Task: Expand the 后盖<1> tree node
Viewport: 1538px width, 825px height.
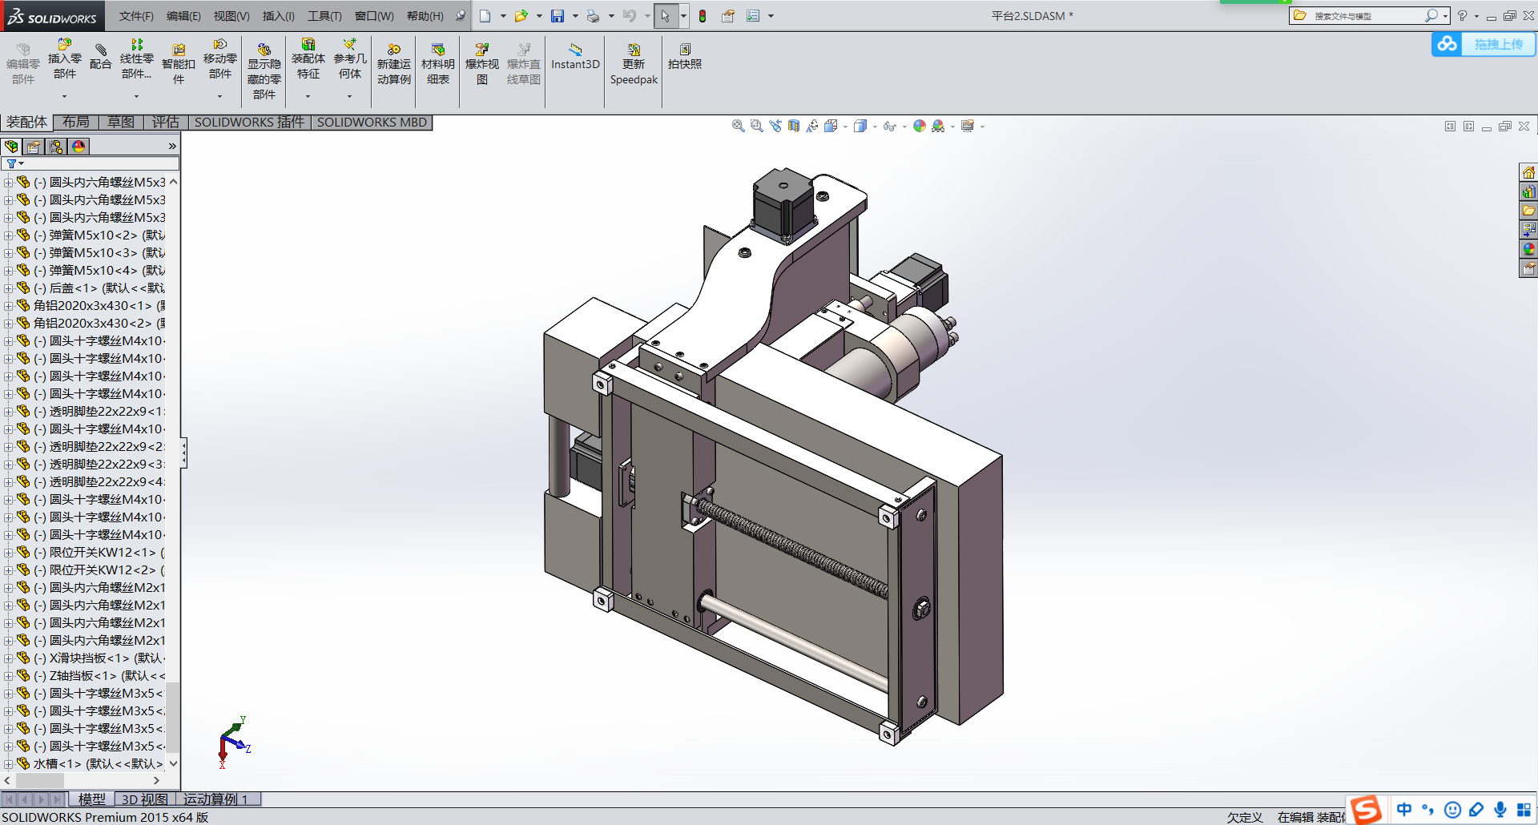Action: pyautogui.click(x=8, y=288)
